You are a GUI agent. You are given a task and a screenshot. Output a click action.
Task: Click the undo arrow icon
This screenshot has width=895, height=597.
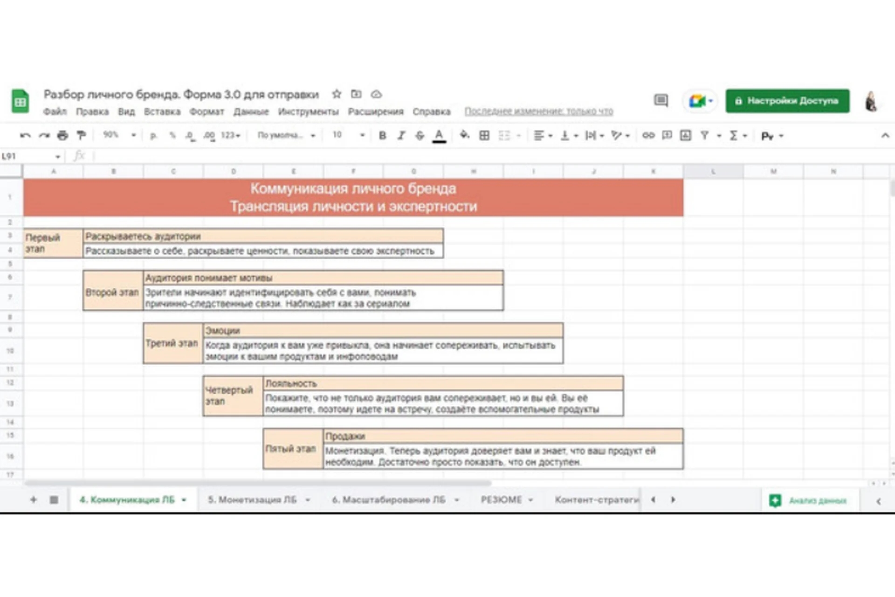[x=25, y=135]
